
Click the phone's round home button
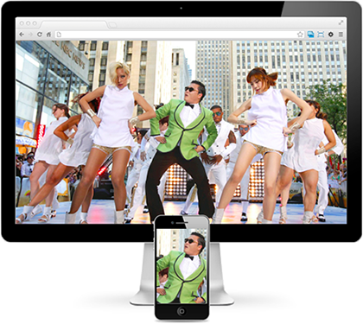coord(181,311)
